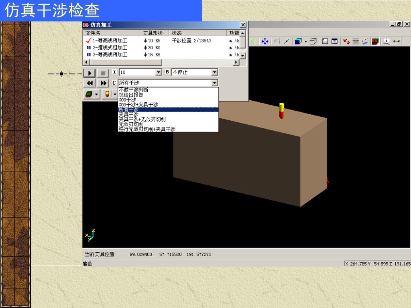Screen dimensions: 411x308
Task: Choose 不做干涉判断 from the list
Action: coord(134,90)
